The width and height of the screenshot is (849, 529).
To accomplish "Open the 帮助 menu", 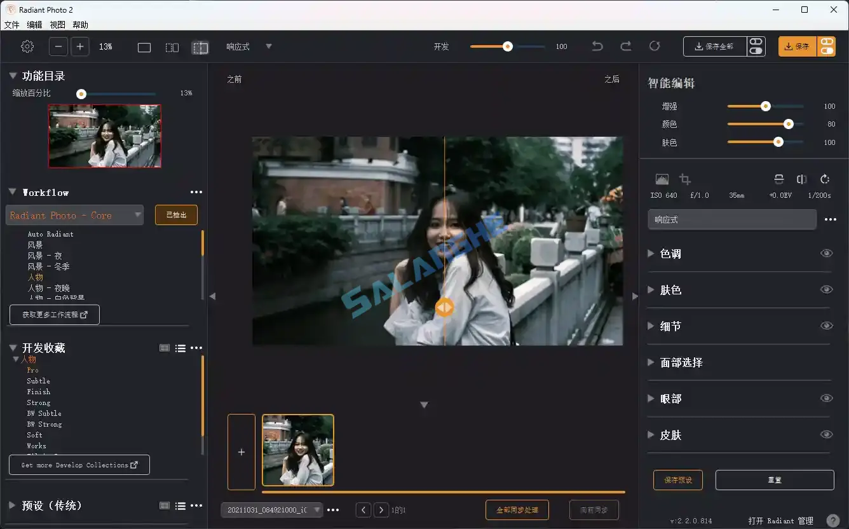I will pos(79,24).
